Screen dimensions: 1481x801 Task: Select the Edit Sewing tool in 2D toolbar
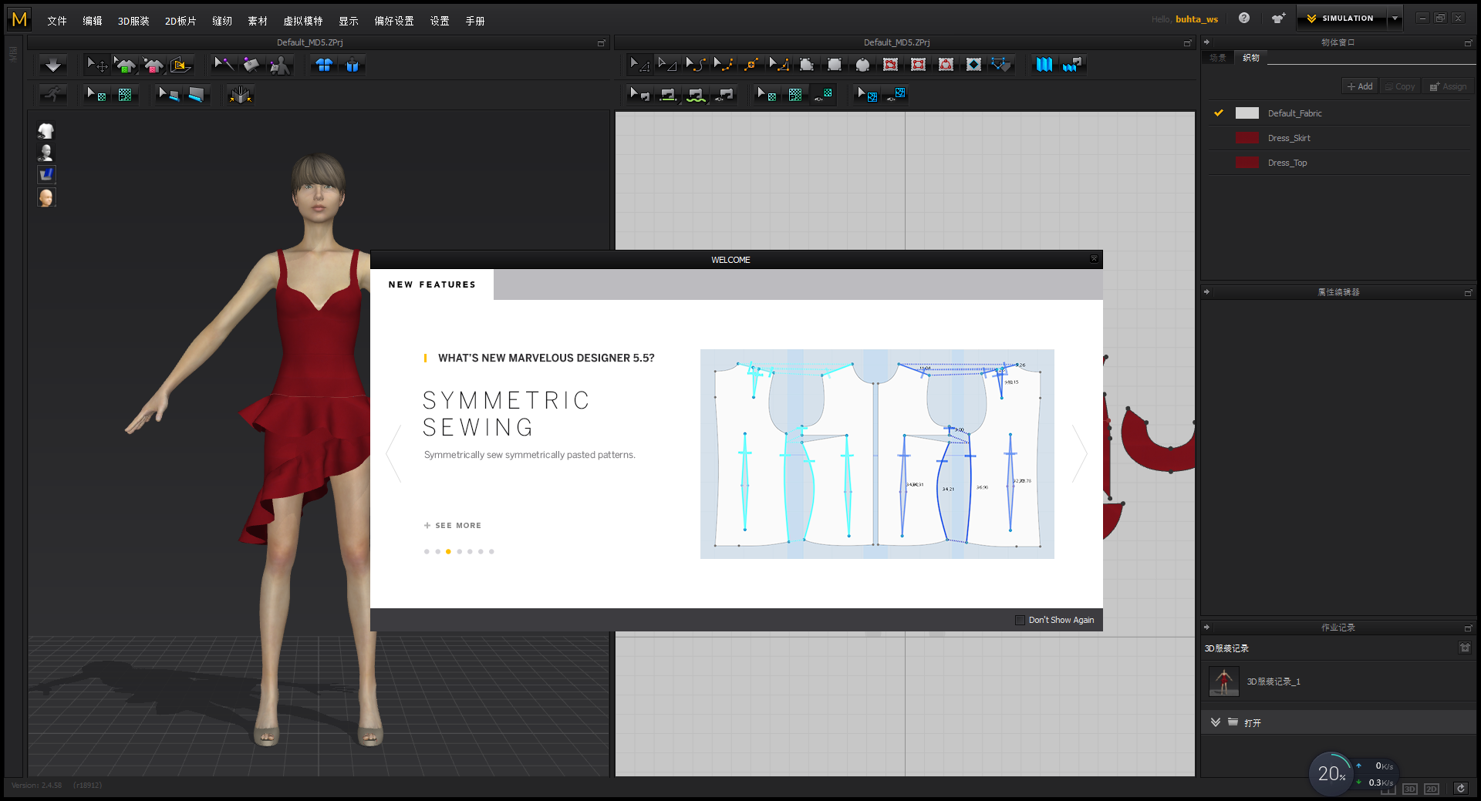(x=639, y=95)
